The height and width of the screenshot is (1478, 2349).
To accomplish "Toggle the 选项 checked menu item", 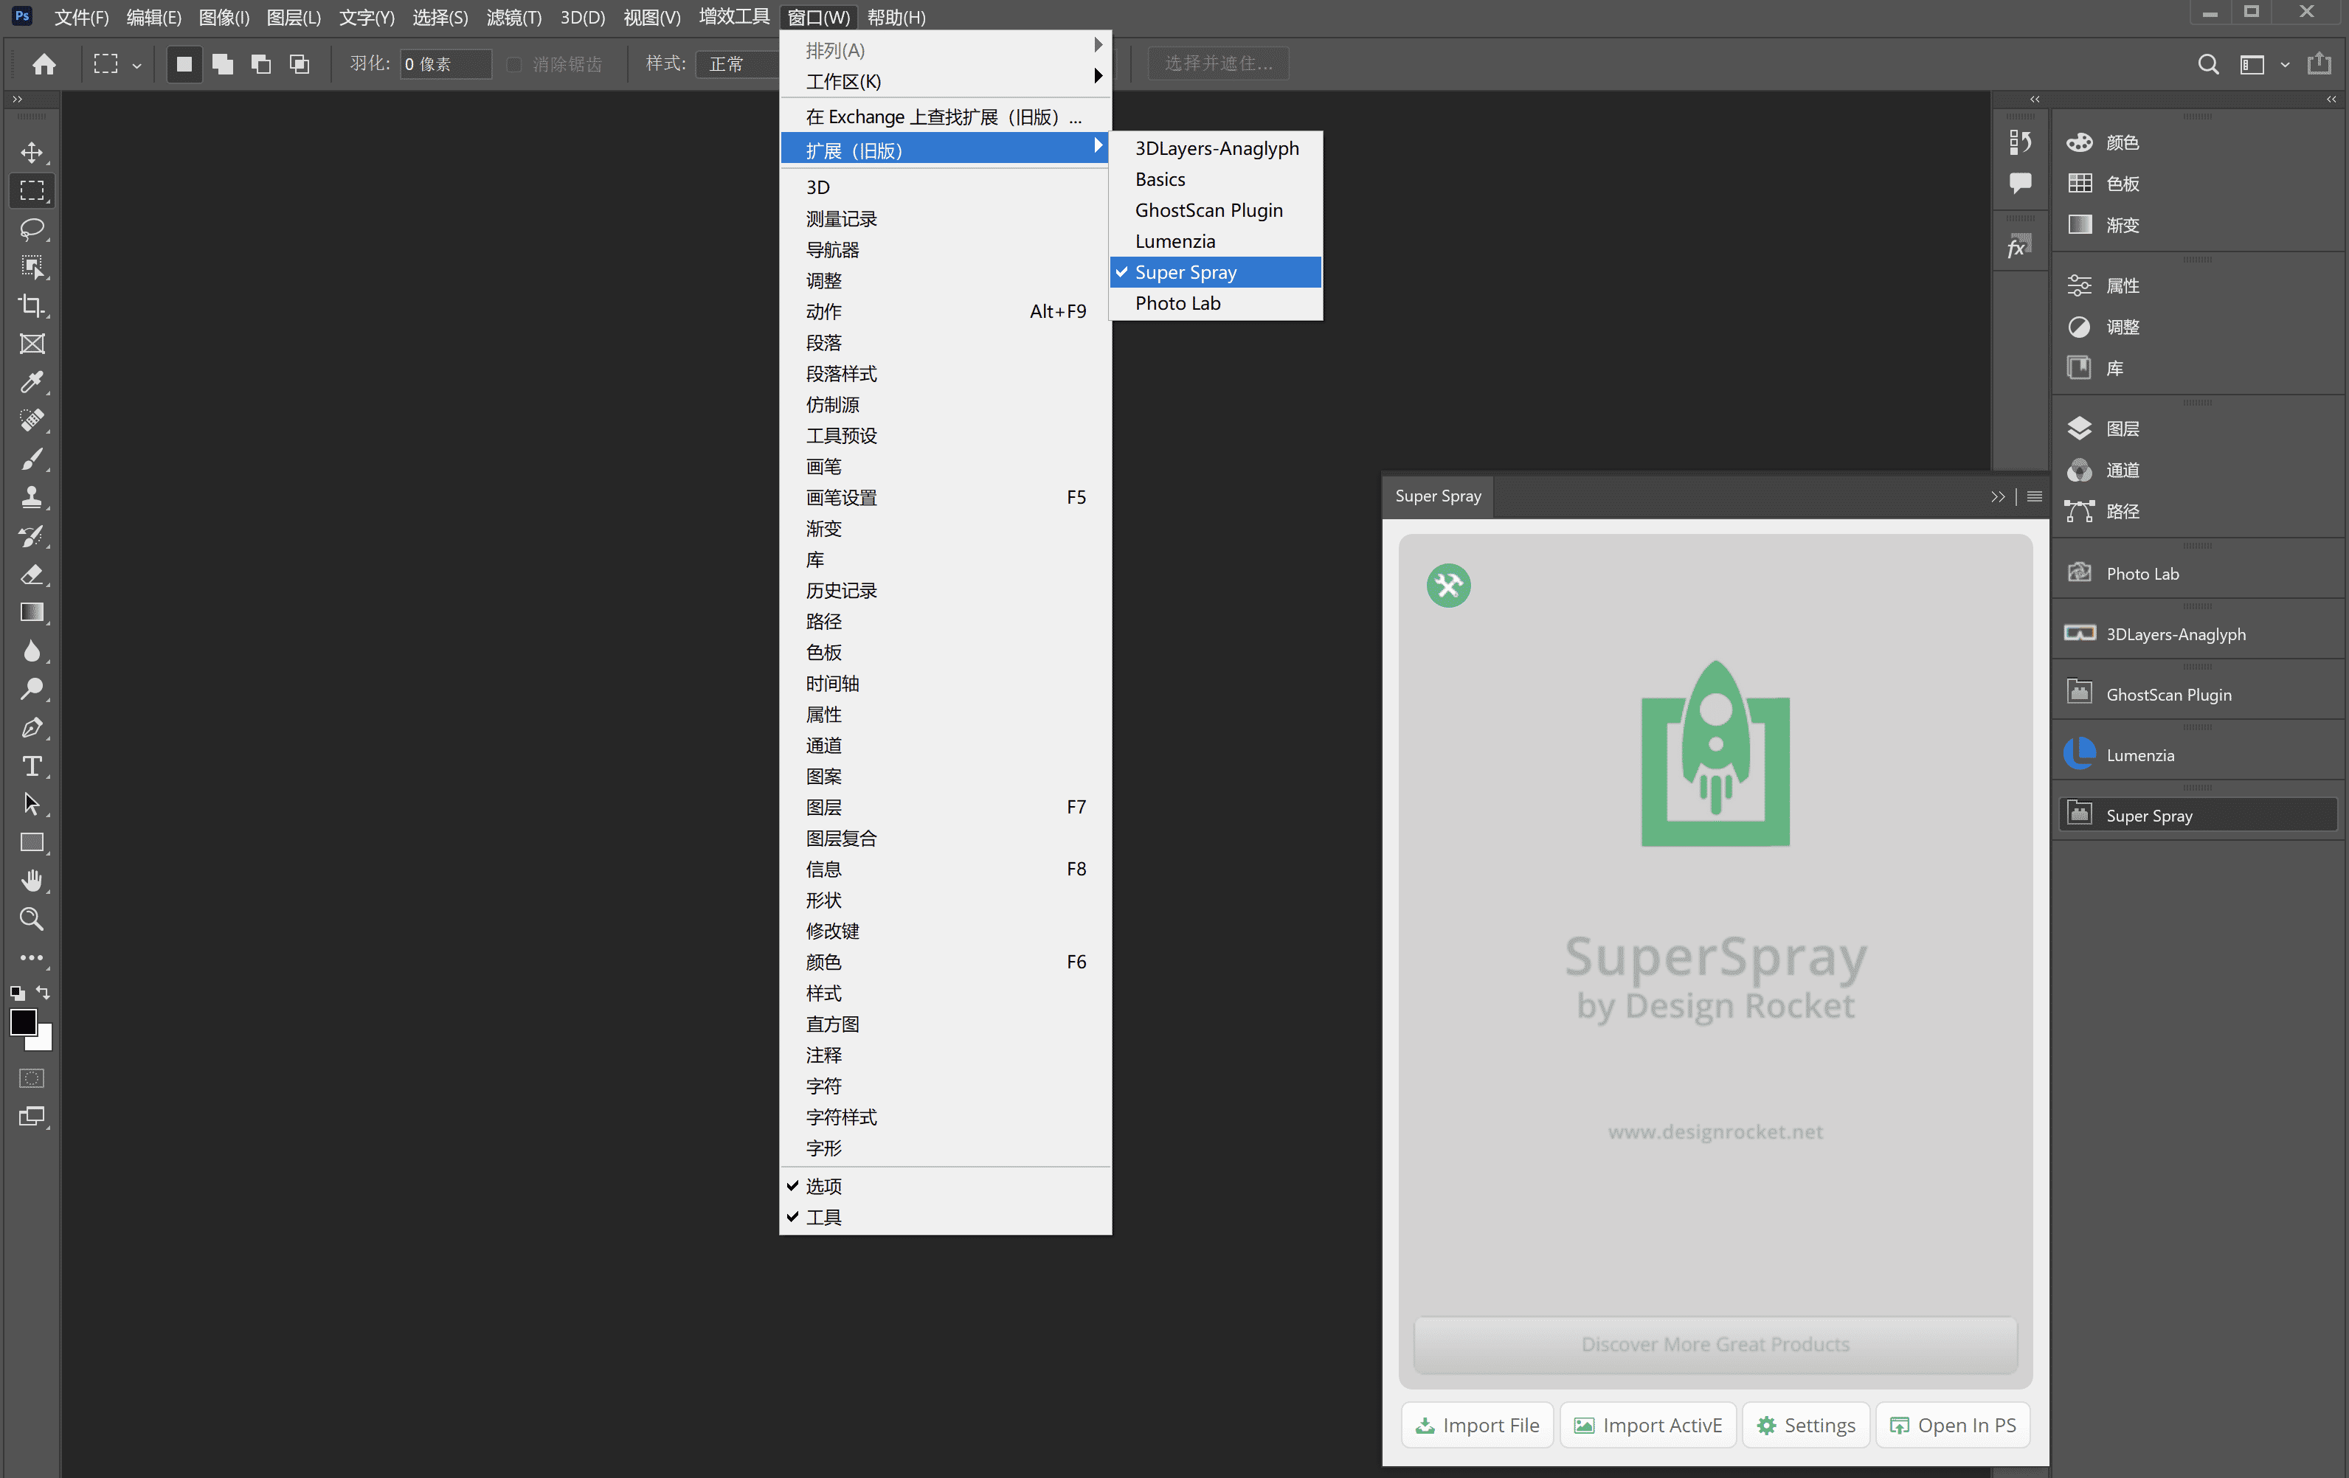I will tap(823, 1185).
